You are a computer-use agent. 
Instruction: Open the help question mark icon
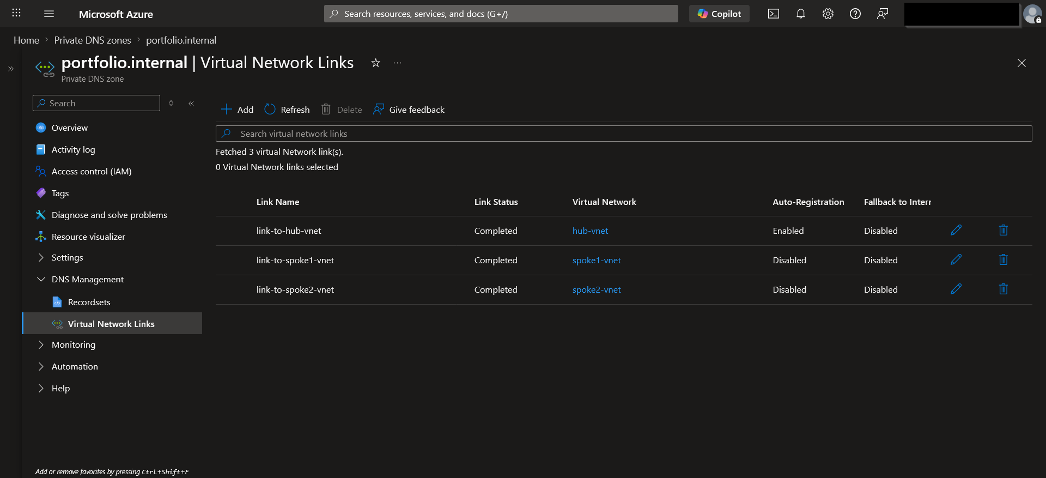pos(855,14)
